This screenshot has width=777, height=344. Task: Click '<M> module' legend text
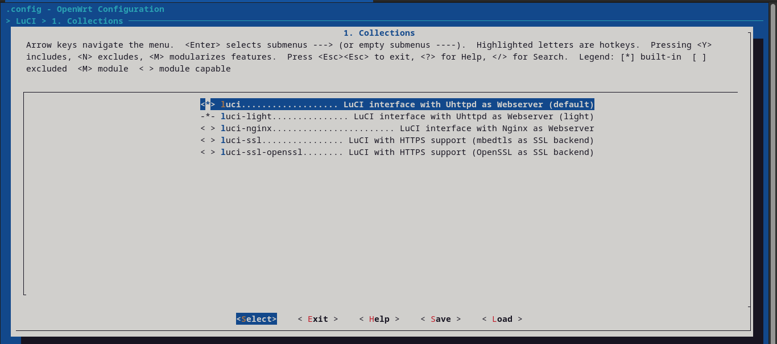pos(103,69)
